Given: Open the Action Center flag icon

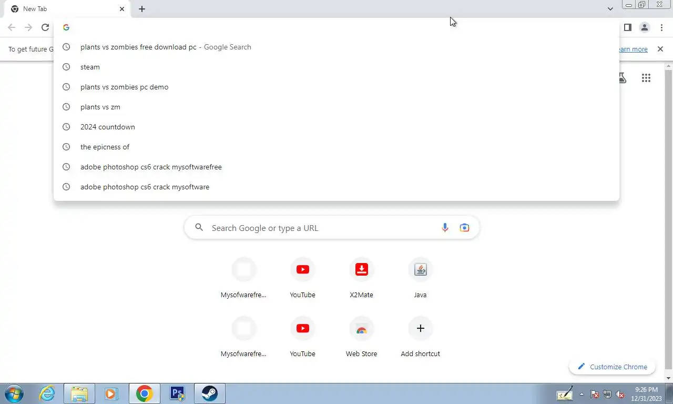Looking at the screenshot, I should pyautogui.click(x=595, y=394).
